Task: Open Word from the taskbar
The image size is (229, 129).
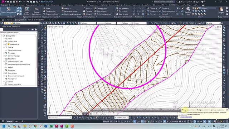Action: point(46,126)
